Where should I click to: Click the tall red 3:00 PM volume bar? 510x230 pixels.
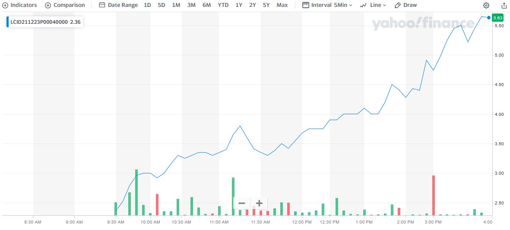click(433, 195)
